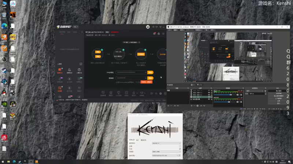Mute the 麦克风/Aux mixer channel

click(238, 95)
